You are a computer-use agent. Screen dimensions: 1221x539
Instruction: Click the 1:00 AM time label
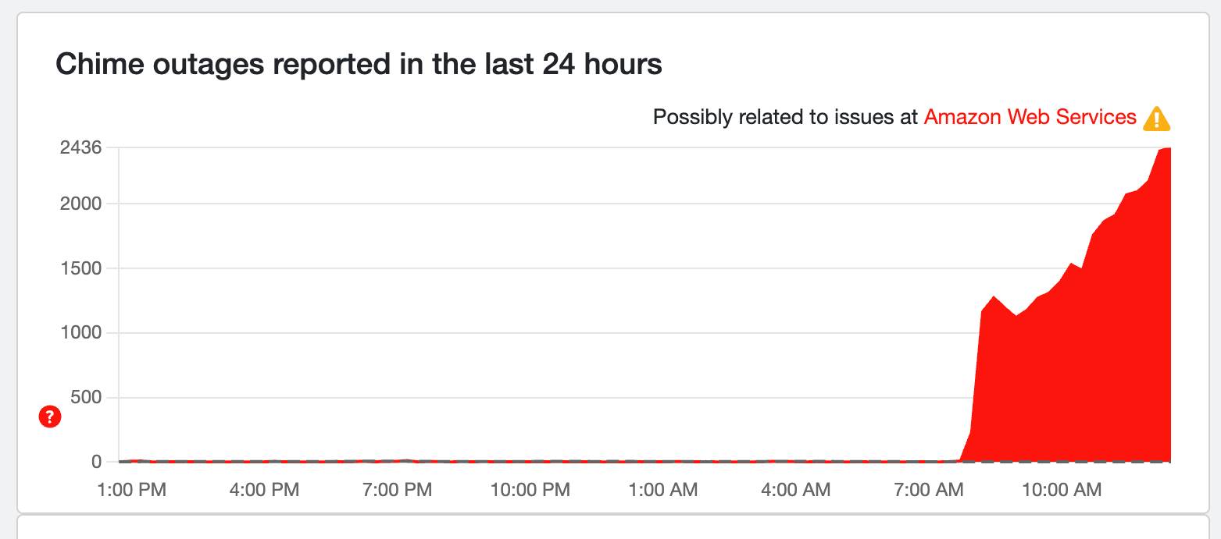[x=662, y=490]
